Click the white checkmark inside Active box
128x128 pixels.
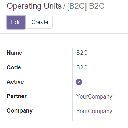[79, 82]
